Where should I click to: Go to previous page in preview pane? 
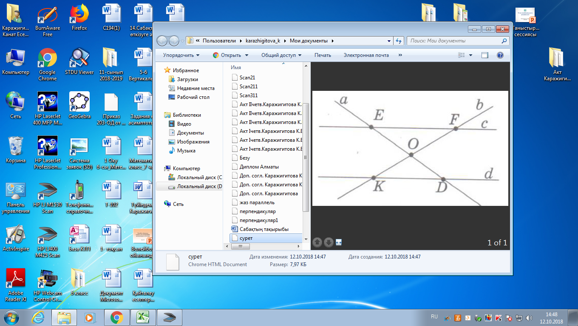(317, 242)
